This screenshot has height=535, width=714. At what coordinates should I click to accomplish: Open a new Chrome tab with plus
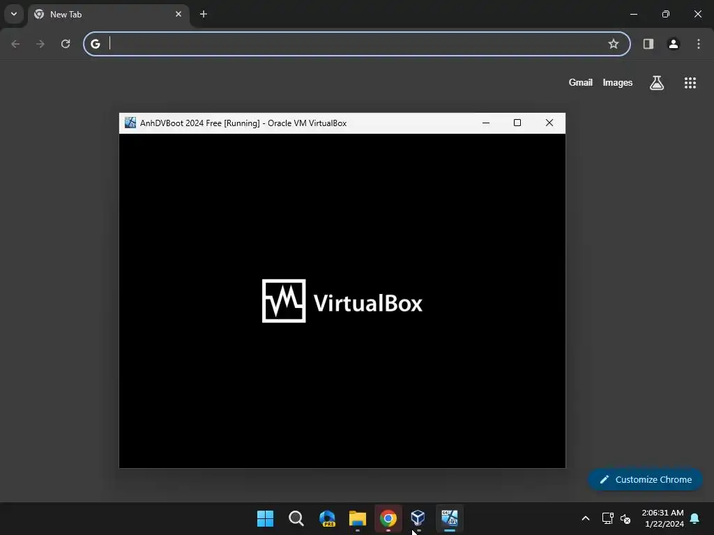204,14
